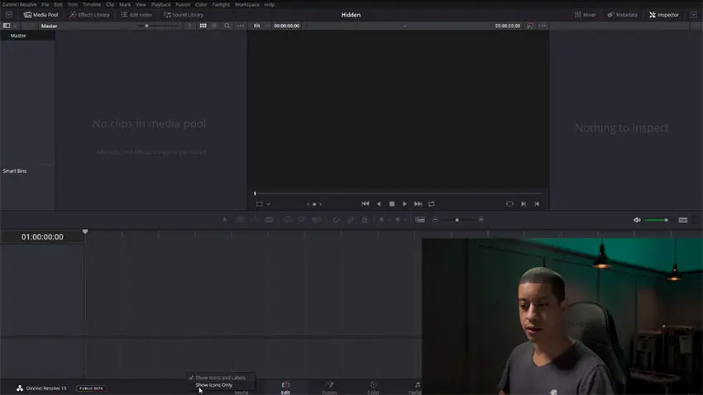
Task: Click Insert Clip toolbar icon
Action: click(288, 220)
